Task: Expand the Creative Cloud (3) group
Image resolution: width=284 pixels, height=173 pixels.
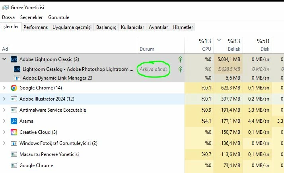Action: (4, 132)
